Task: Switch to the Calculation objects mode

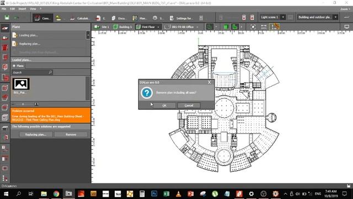Action: pos(80,18)
